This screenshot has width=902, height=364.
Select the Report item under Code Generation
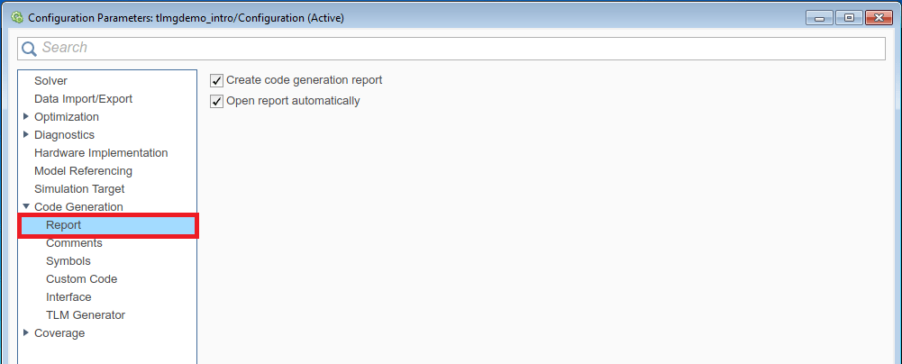[63, 225]
